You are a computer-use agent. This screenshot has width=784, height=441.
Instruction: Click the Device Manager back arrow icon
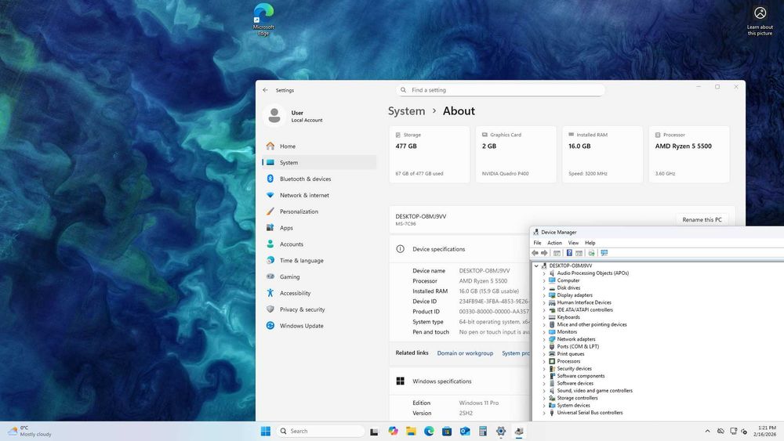click(x=535, y=253)
